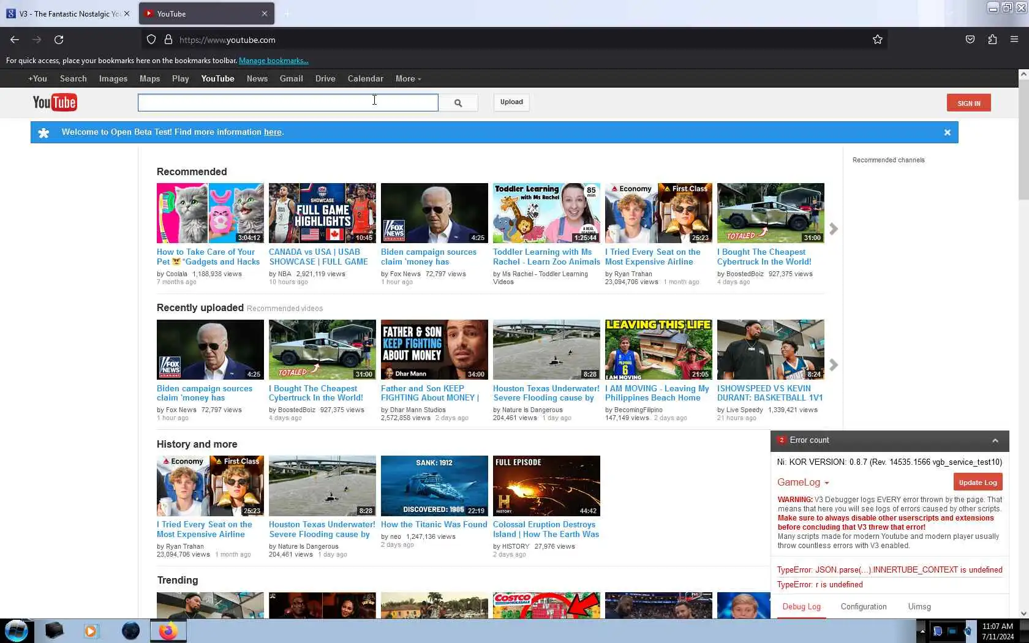The image size is (1029, 643).
Task: Open the GameLog dropdown
Action: [x=803, y=483]
